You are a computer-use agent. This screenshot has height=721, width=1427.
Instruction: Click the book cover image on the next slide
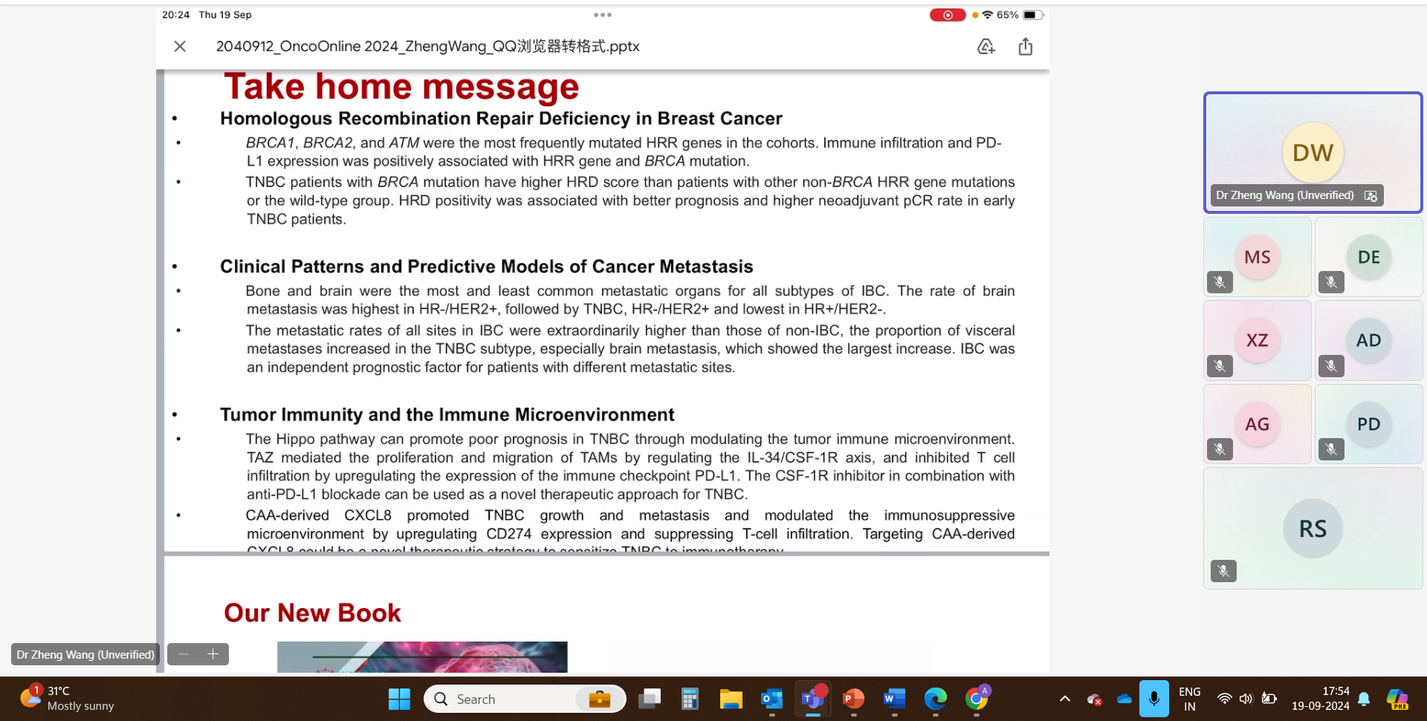[x=422, y=657]
